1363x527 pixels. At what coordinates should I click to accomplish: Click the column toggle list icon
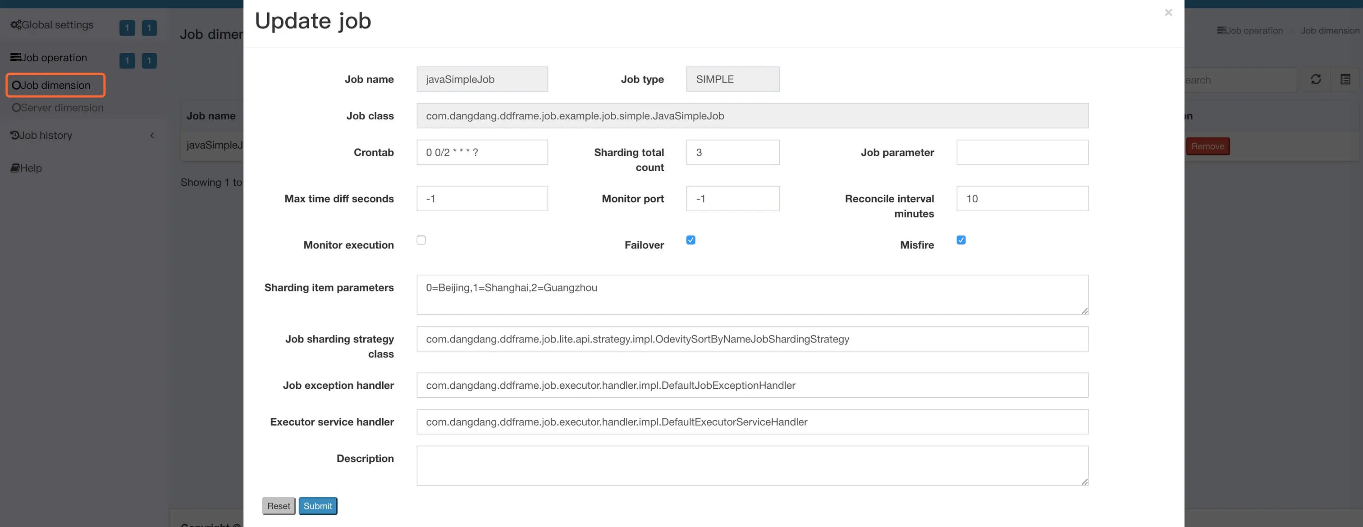1345,79
